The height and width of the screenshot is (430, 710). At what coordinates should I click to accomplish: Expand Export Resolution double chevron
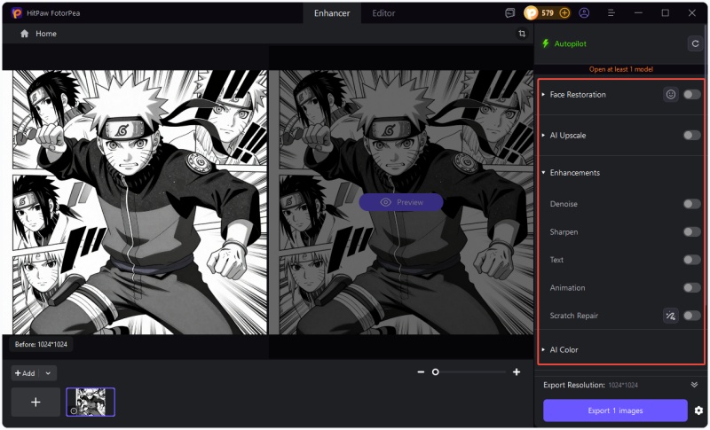coord(694,385)
